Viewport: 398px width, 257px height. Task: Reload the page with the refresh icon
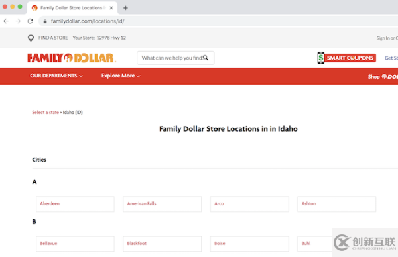point(31,21)
